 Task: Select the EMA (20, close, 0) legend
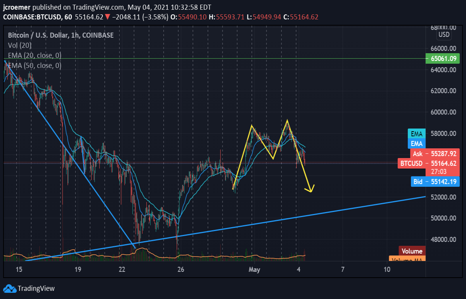point(35,56)
